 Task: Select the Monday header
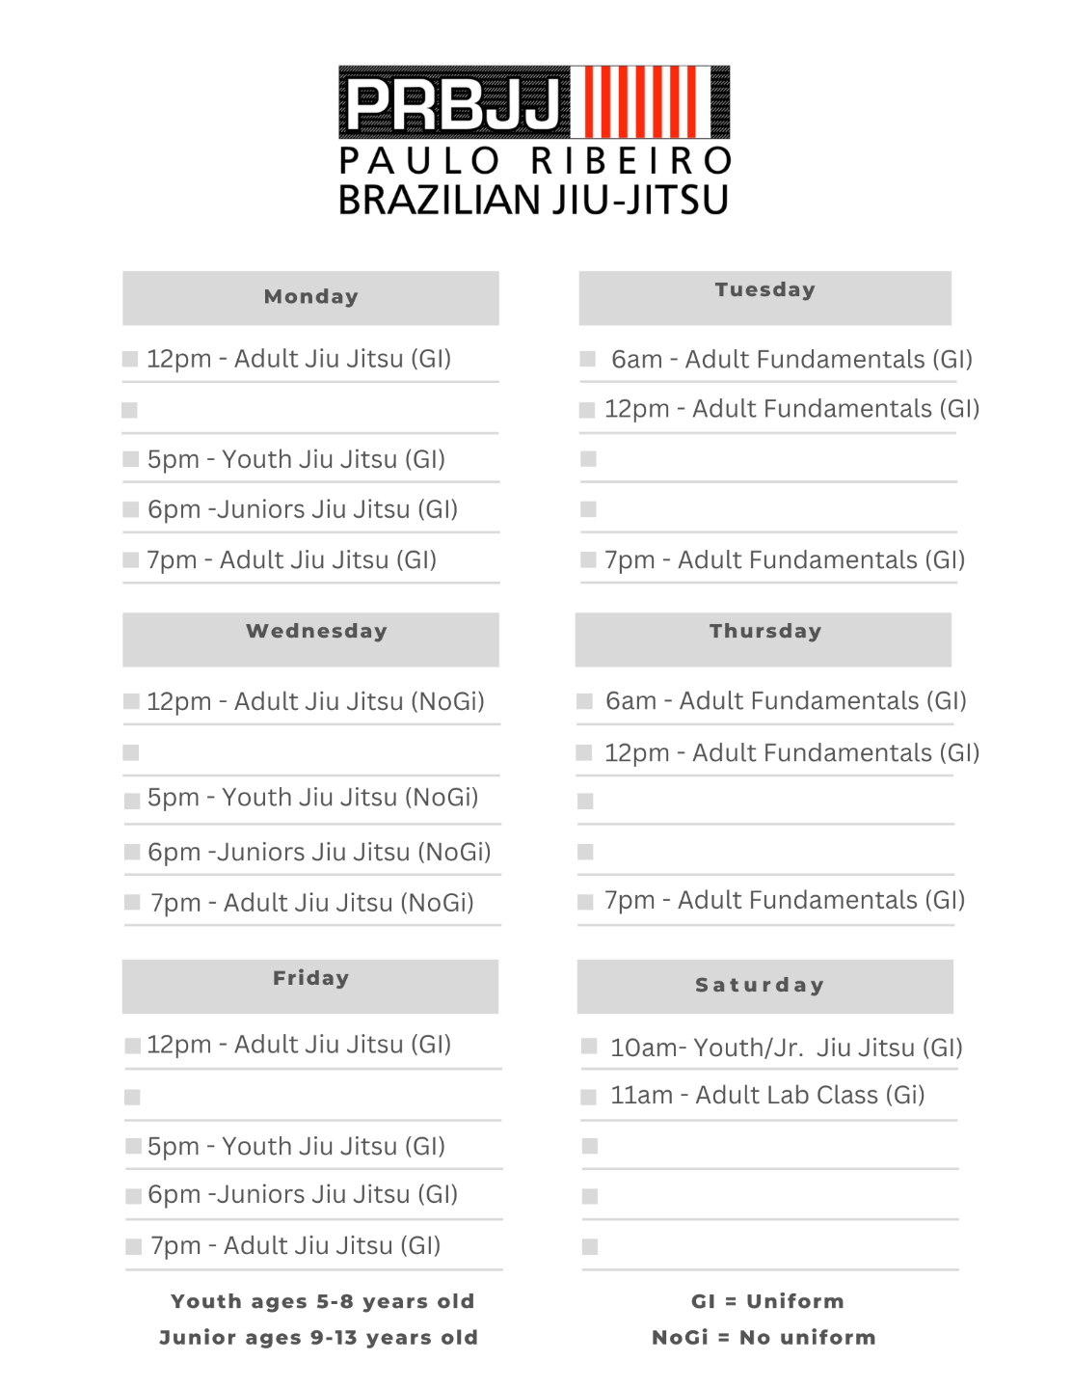310,298
